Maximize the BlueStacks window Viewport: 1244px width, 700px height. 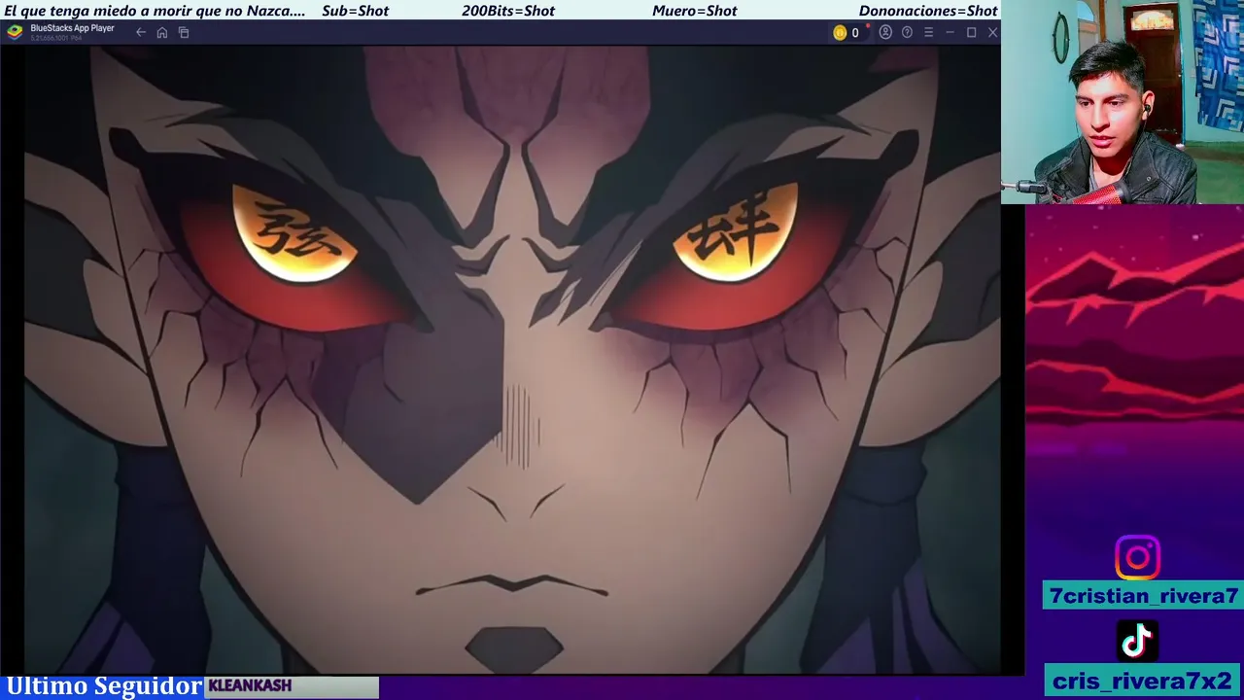click(971, 32)
